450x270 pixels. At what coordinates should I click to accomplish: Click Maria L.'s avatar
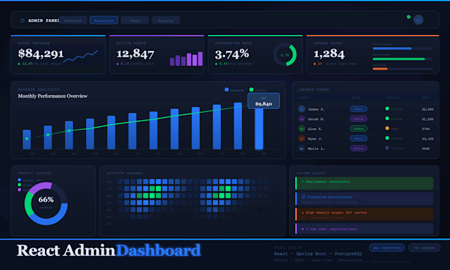click(x=302, y=149)
